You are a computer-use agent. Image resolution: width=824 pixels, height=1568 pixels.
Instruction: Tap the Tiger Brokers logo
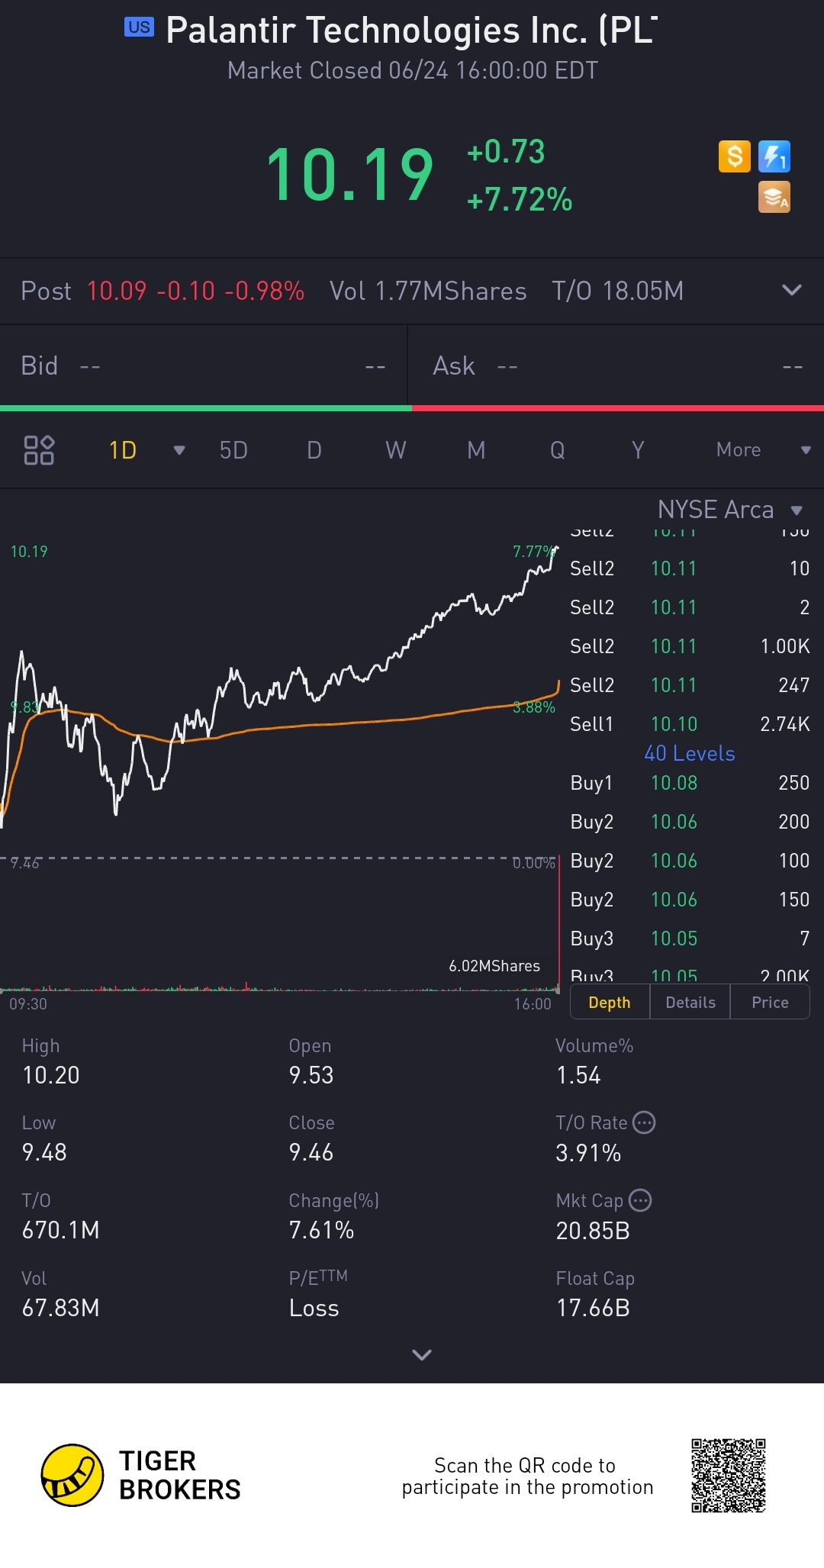pos(141,1475)
